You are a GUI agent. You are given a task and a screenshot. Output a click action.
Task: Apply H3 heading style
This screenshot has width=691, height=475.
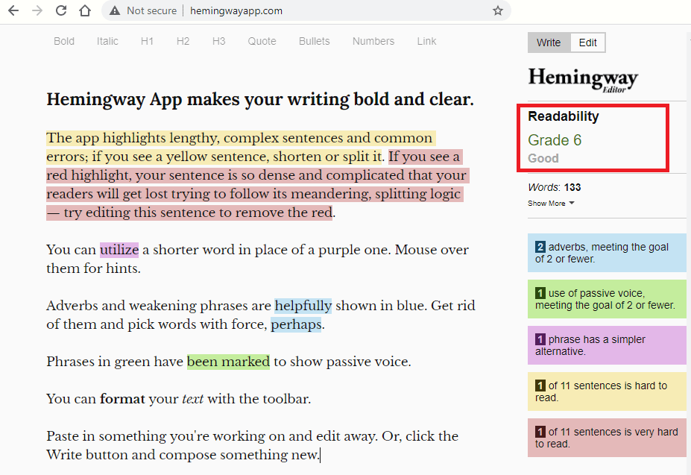[x=218, y=41]
